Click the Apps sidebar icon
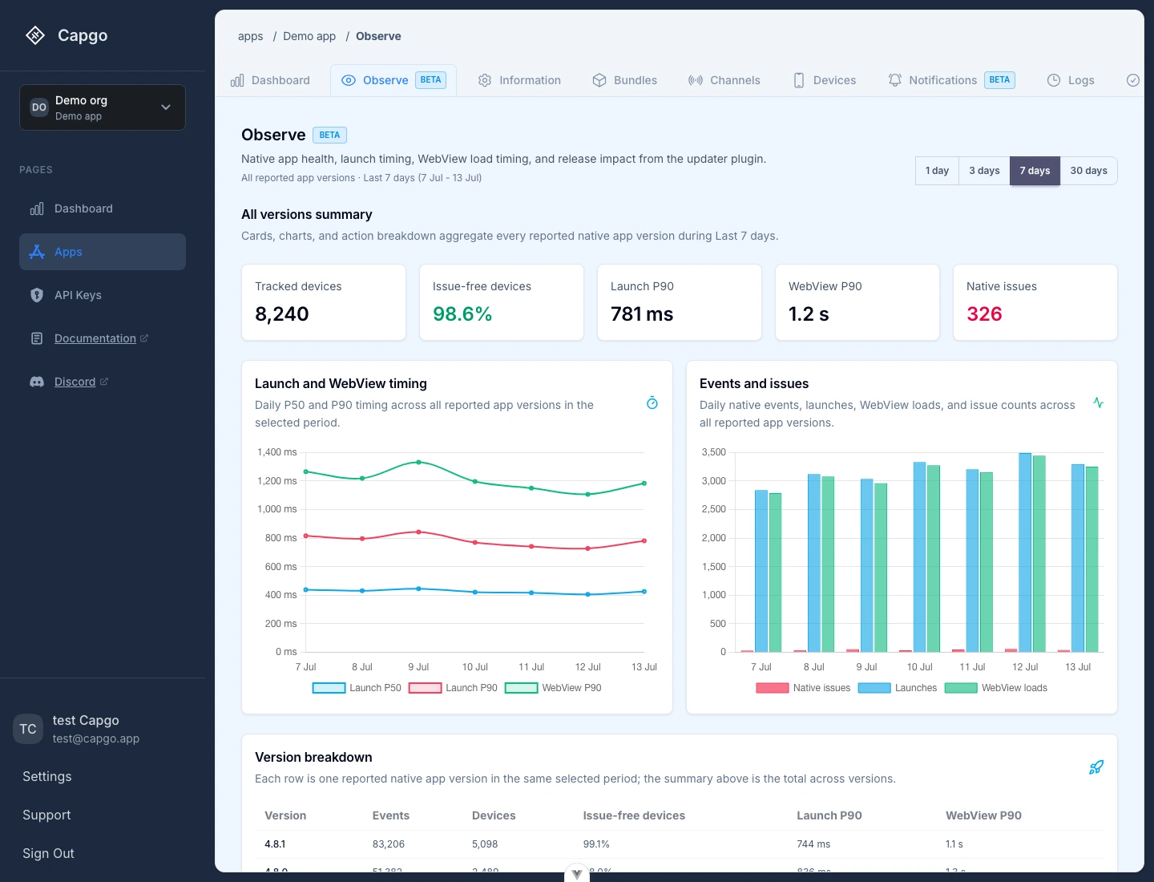This screenshot has width=1154, height=882. (37, 252)
